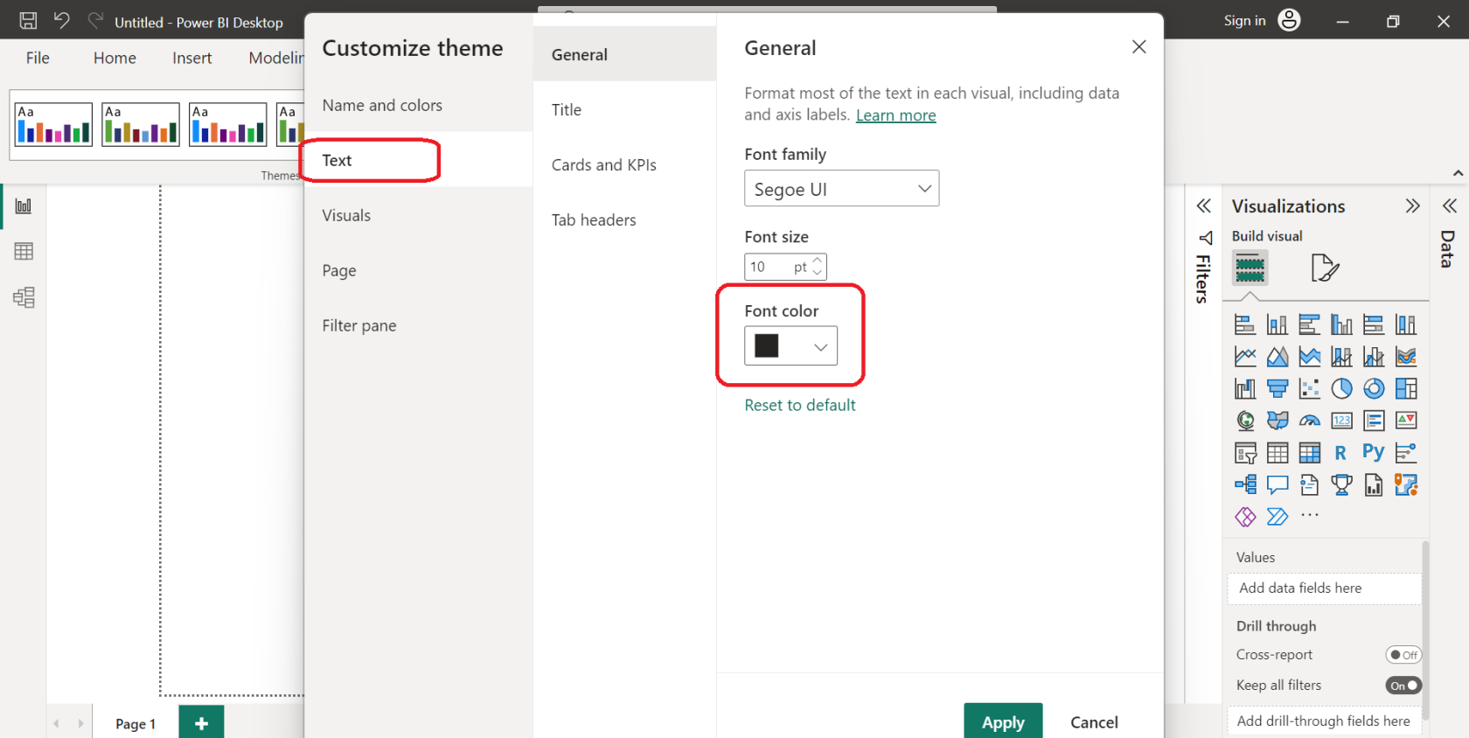The width and height of the screenshot is (1469, 738).
Task: Increase font size with up arrow
Action: coord(818,260)
